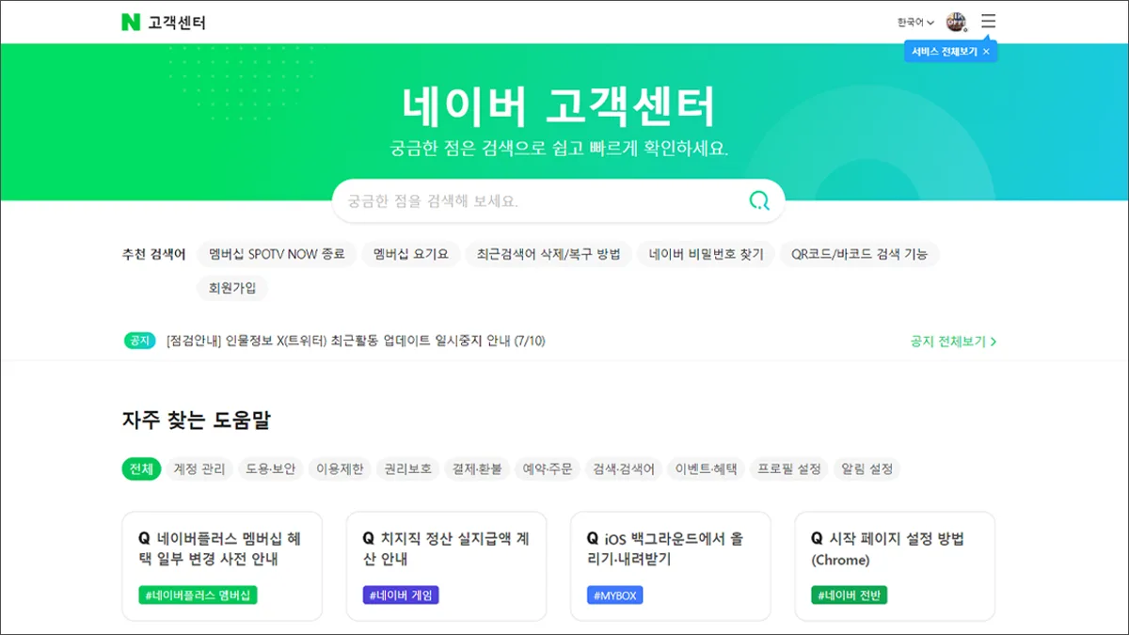Click the green 공지 notice badge

tap(139, 341)
